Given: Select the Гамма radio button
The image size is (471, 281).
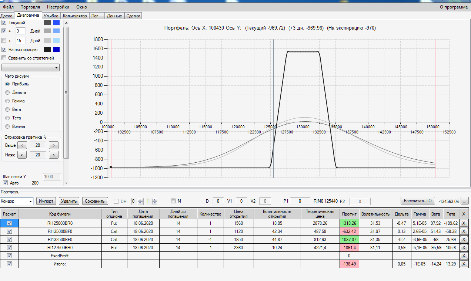Looking at the screenshot, I should tap(7, 101).
